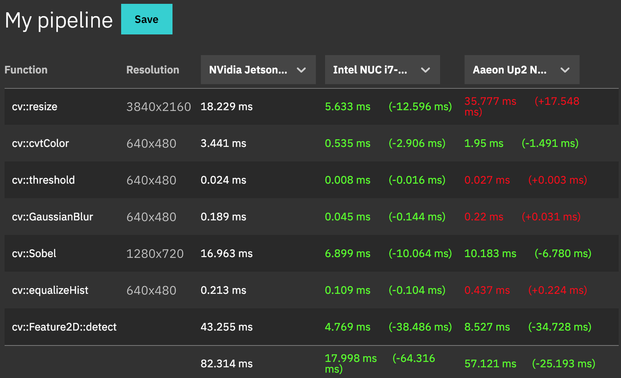Click the Save button

tap(146, 19)
